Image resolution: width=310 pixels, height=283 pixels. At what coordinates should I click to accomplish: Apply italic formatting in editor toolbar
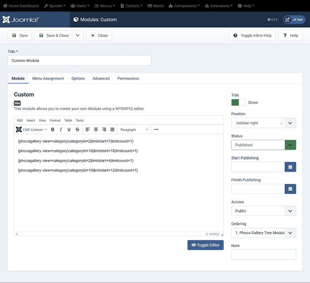(x=61, y=129)
